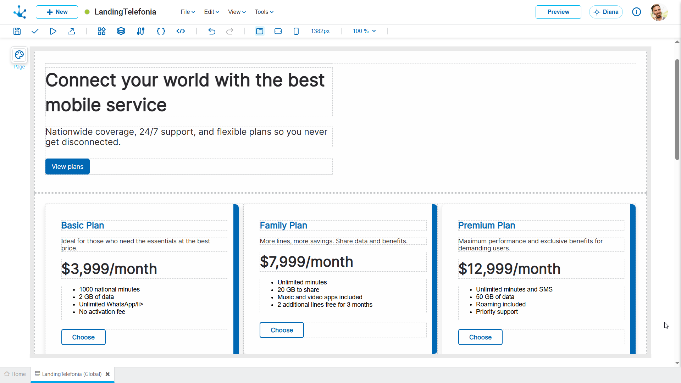Expand the 100 % zoom dropdown
Viewport: 681px width, 383px height.
[364, 31]
